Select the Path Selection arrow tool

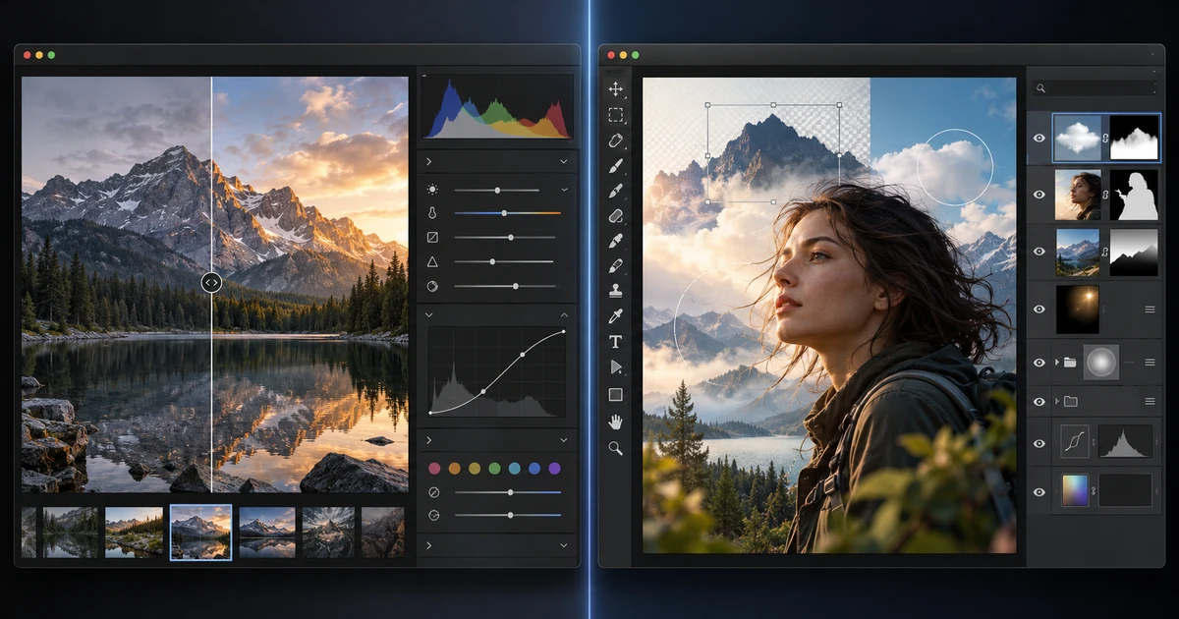[x=616, y=367]
